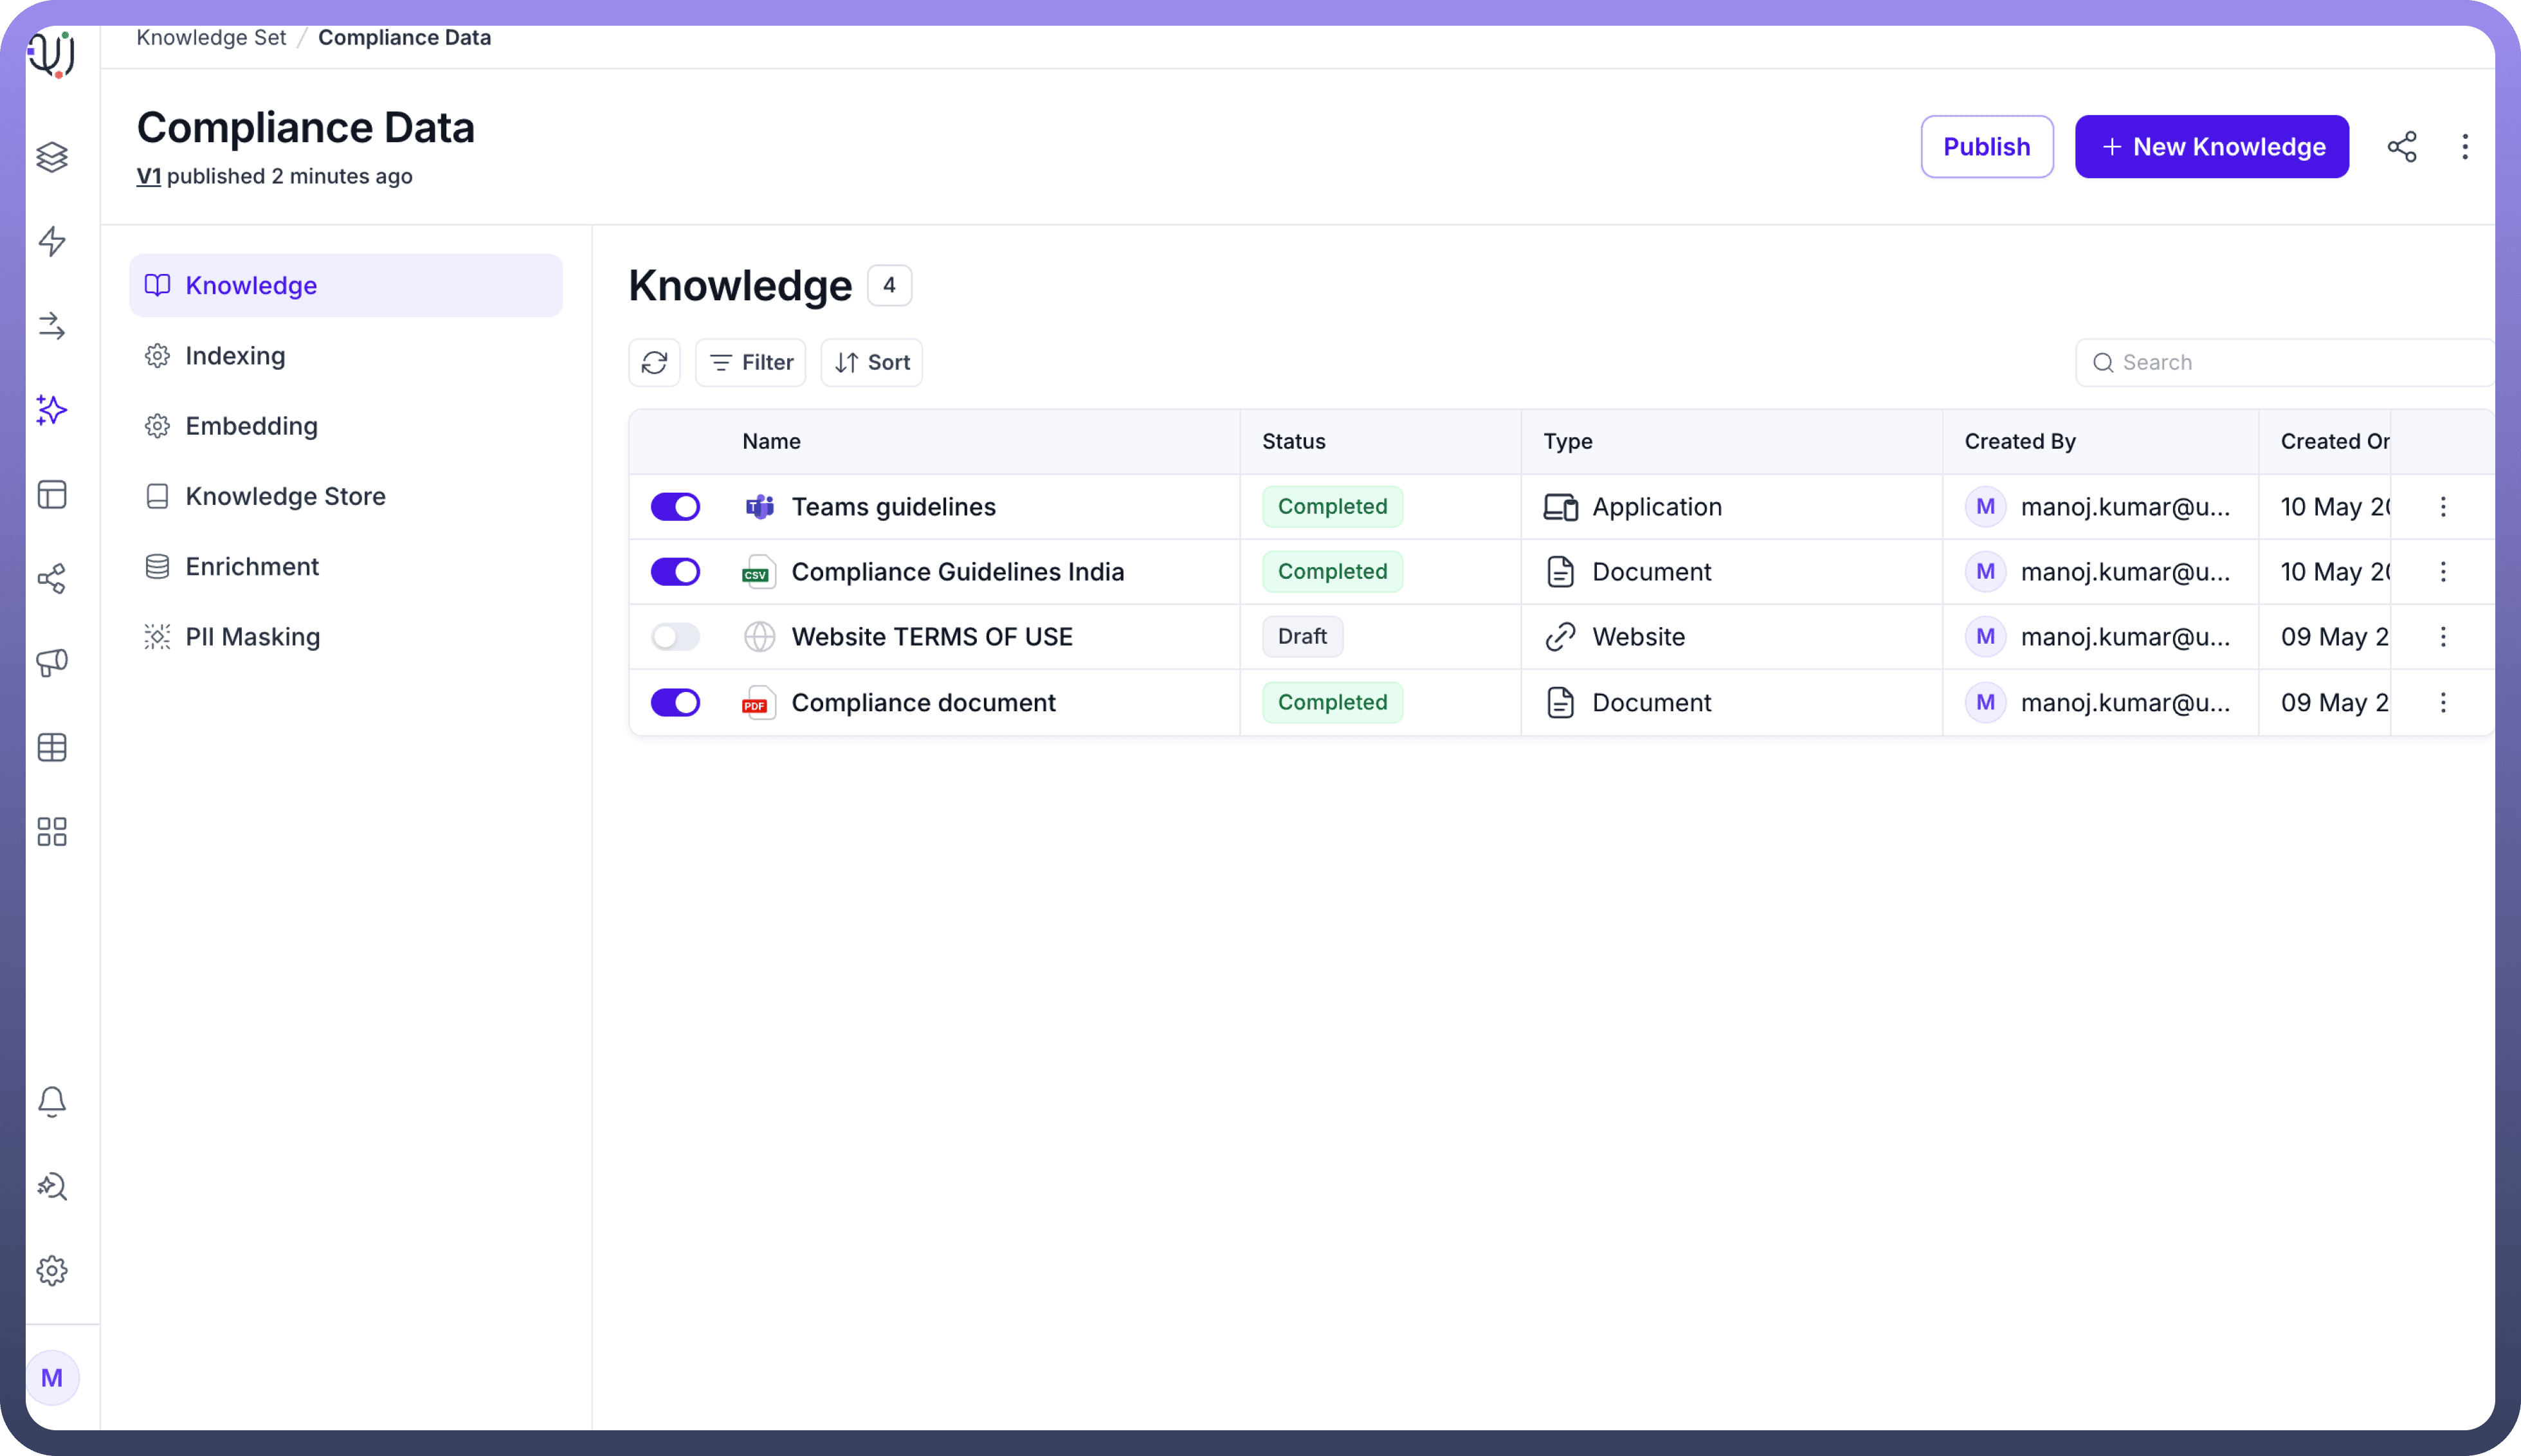
Task: Open the settings gear in left sidebar
Action: pos(52,1270)
